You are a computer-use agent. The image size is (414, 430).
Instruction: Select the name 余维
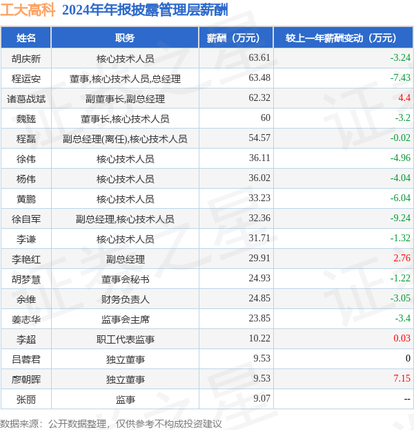[26, 299]
